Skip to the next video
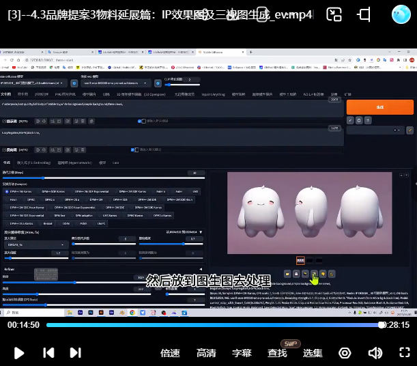417x366 pixels. tap(76, 353)
